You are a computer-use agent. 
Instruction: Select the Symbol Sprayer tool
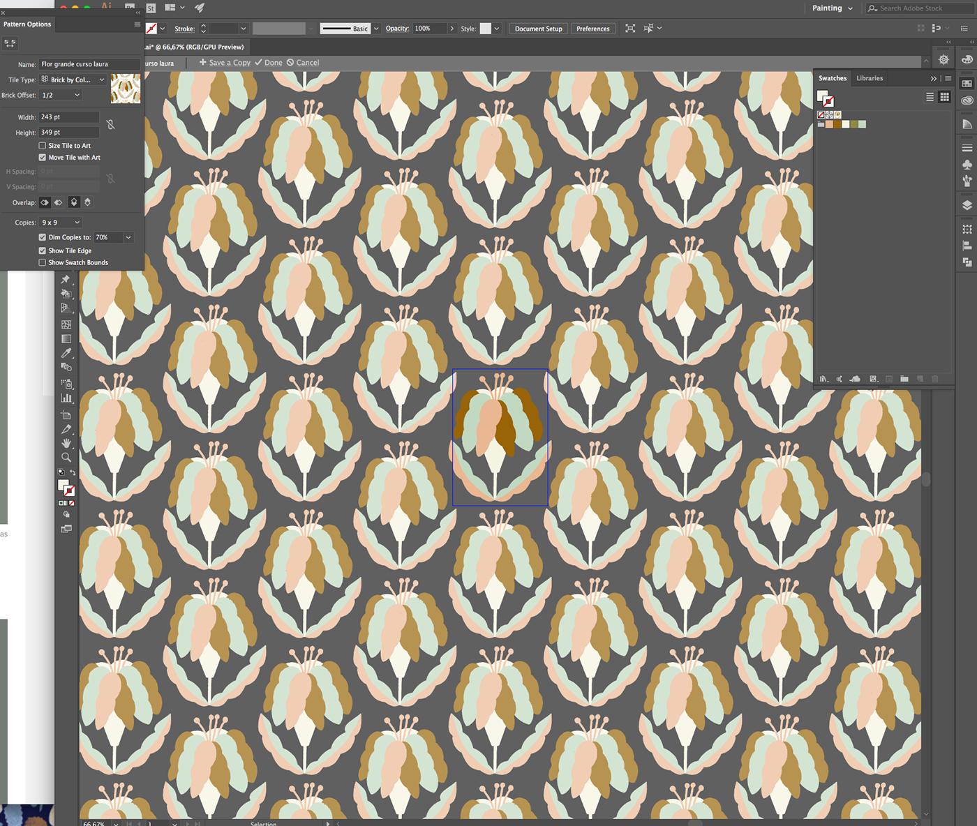click(x=66, y=384)
